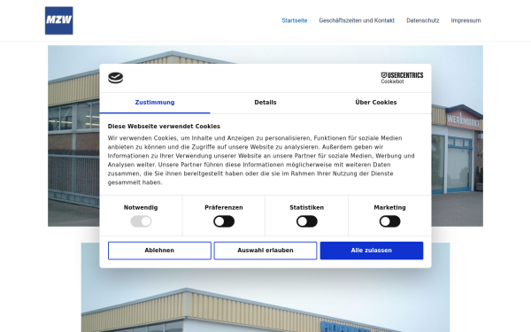Click the Marketing category label

389,208
